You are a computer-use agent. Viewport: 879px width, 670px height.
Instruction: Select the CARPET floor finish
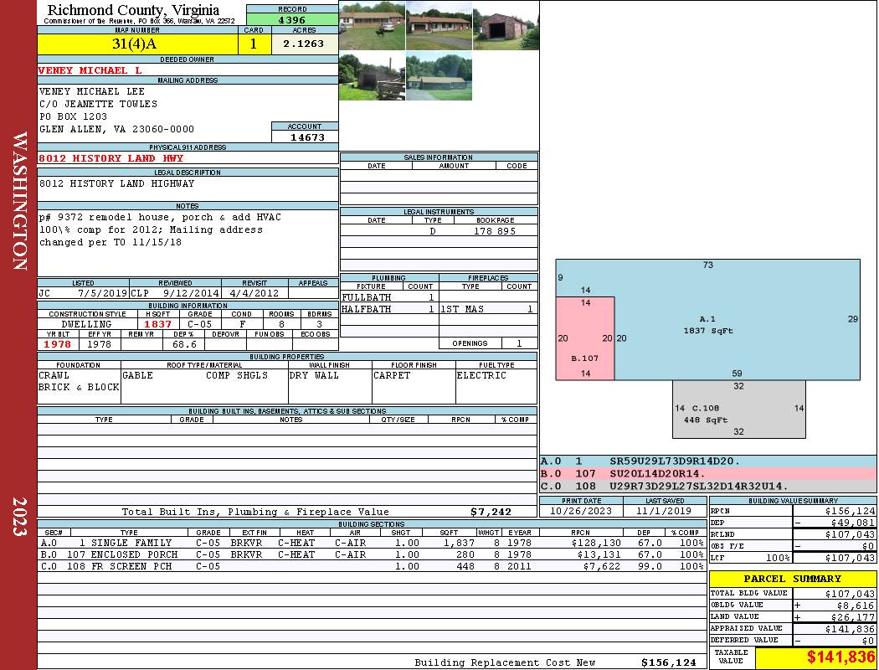(x=392, y=375)
